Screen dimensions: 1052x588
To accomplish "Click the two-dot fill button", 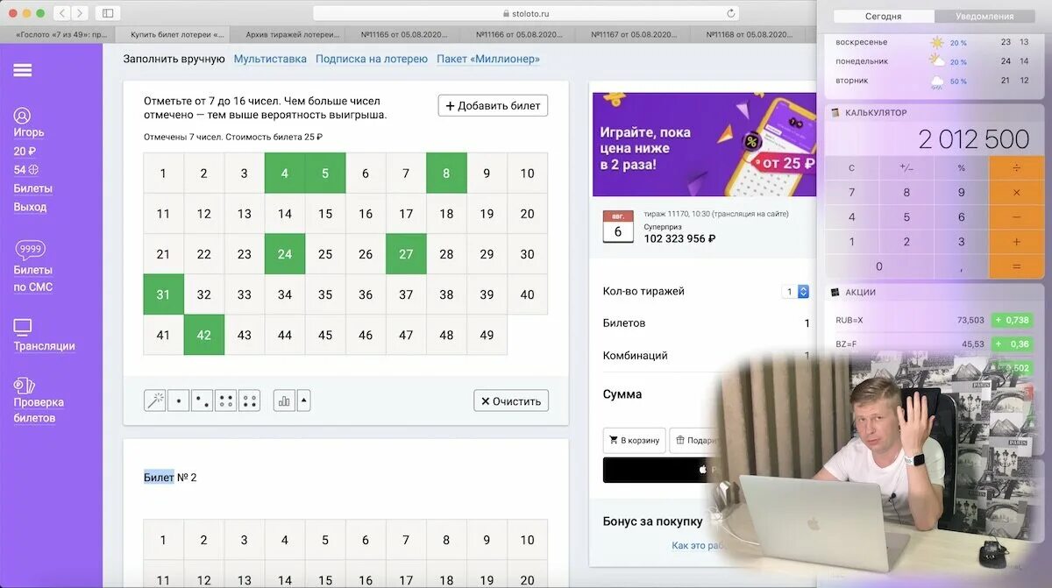I will (x=202, y=400).
